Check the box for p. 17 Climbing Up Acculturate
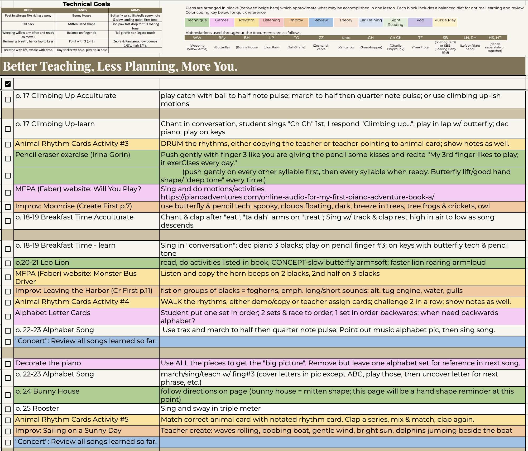Viewport: 528px width, 451px height. coord(8,100)
